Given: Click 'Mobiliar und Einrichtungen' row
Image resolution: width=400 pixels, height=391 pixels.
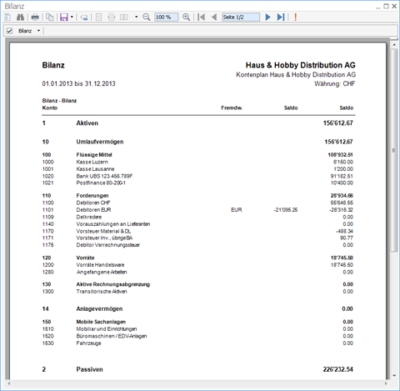Looking at the screenshot, I should tap(197, 329).
